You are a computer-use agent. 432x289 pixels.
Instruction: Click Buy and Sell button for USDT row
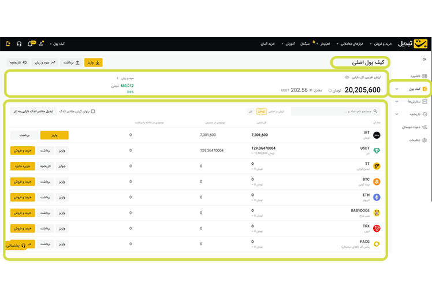pyautogui.click(x=23, y=150)
